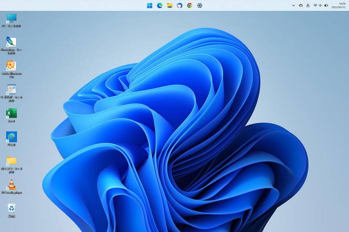This screenshot has width=349, height=232.
Task: Launch Google Chrome from the taskbar
Action: click(189, 5)
